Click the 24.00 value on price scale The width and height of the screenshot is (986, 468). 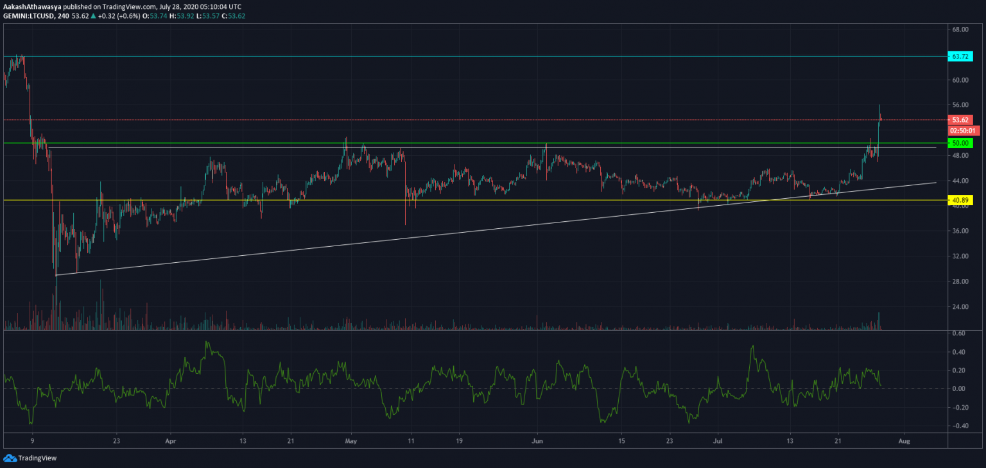click(960, 306)
